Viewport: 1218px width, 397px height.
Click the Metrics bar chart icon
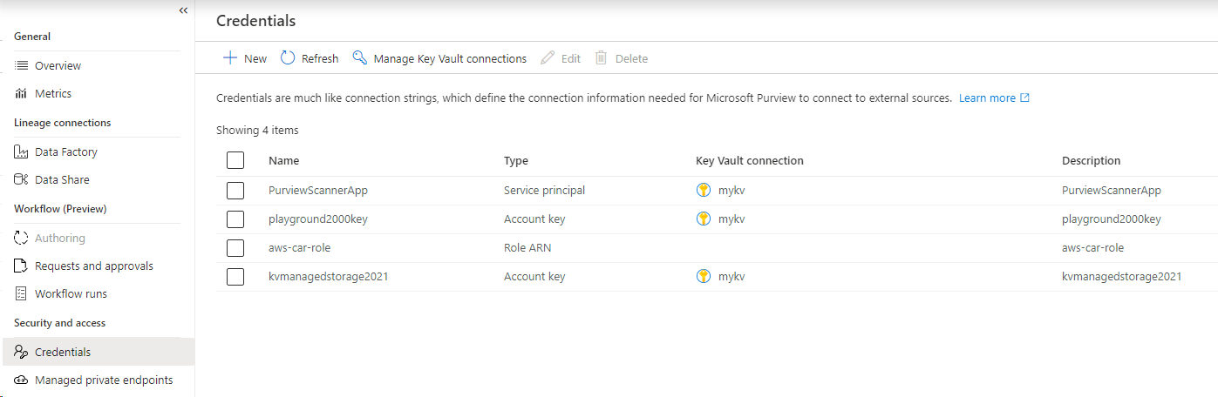click(x=22, y=93)
